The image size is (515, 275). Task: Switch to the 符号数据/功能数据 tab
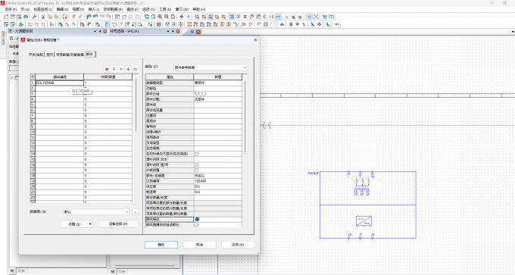tap(70, 55)
